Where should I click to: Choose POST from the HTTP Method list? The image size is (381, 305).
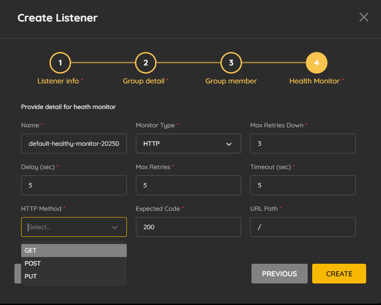74,263
